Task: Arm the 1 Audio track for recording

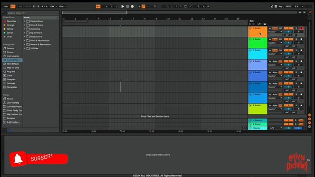Action: tap(301, 29)
